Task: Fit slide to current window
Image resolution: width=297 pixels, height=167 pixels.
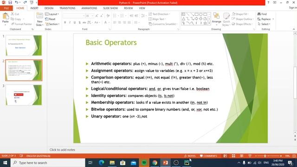Action: point(294,156)
